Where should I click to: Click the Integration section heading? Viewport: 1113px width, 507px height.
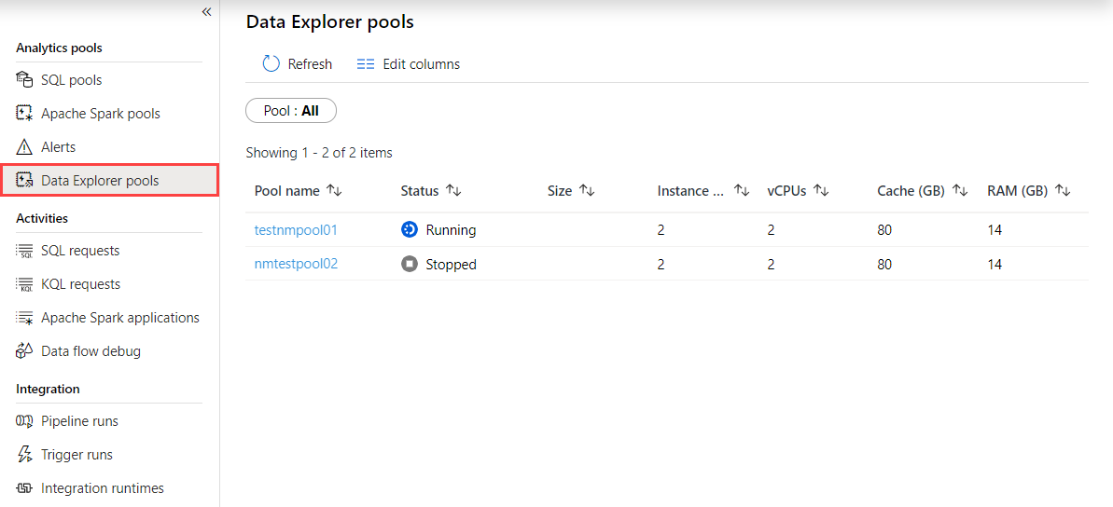click(x=48, y=389)
